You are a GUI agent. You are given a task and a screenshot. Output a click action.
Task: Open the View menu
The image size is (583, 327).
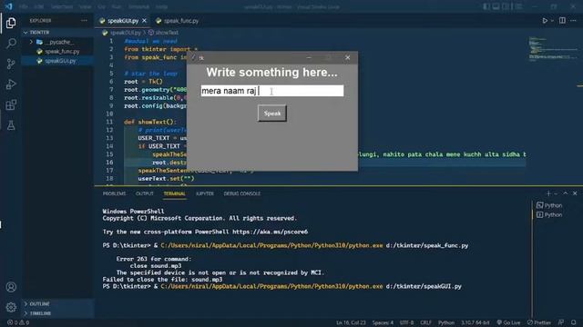pos(85,6)
